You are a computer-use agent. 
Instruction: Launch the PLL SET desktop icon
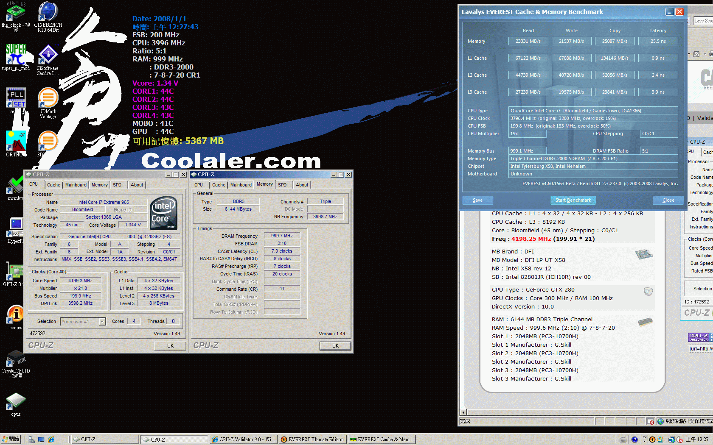(x=16, y=100)
